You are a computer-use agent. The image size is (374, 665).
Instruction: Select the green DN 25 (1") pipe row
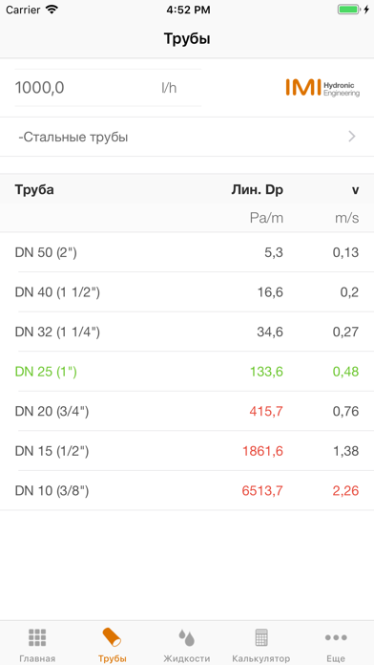187,372
